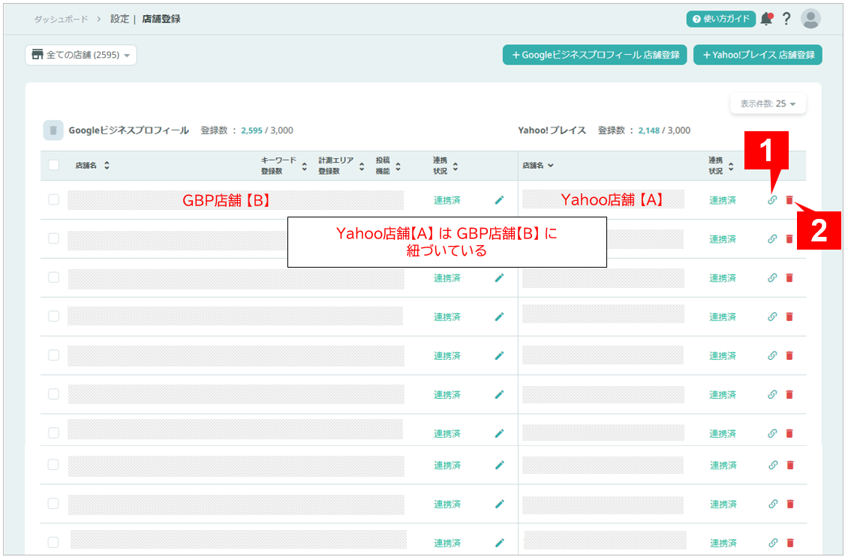
Task: Check the fourth row's checkbox
Action: tap(53, 316)
